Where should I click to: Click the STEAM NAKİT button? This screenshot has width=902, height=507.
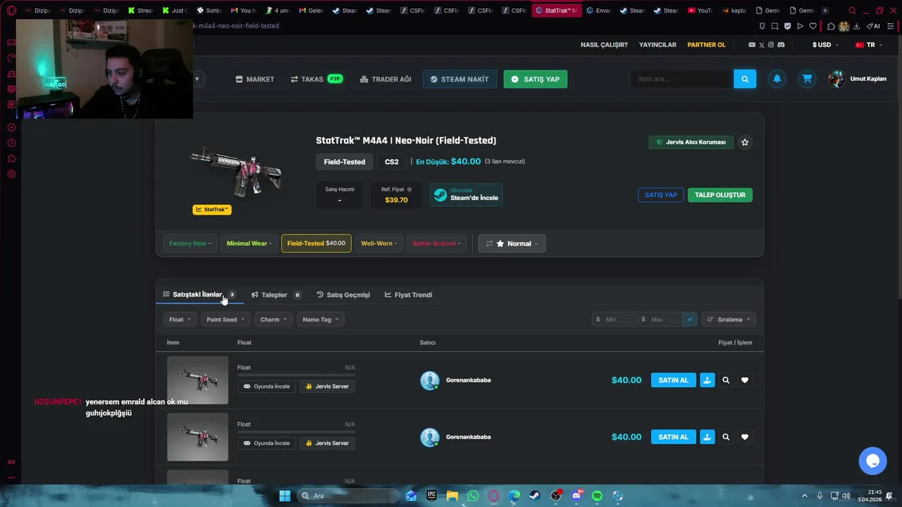[459, 80]
